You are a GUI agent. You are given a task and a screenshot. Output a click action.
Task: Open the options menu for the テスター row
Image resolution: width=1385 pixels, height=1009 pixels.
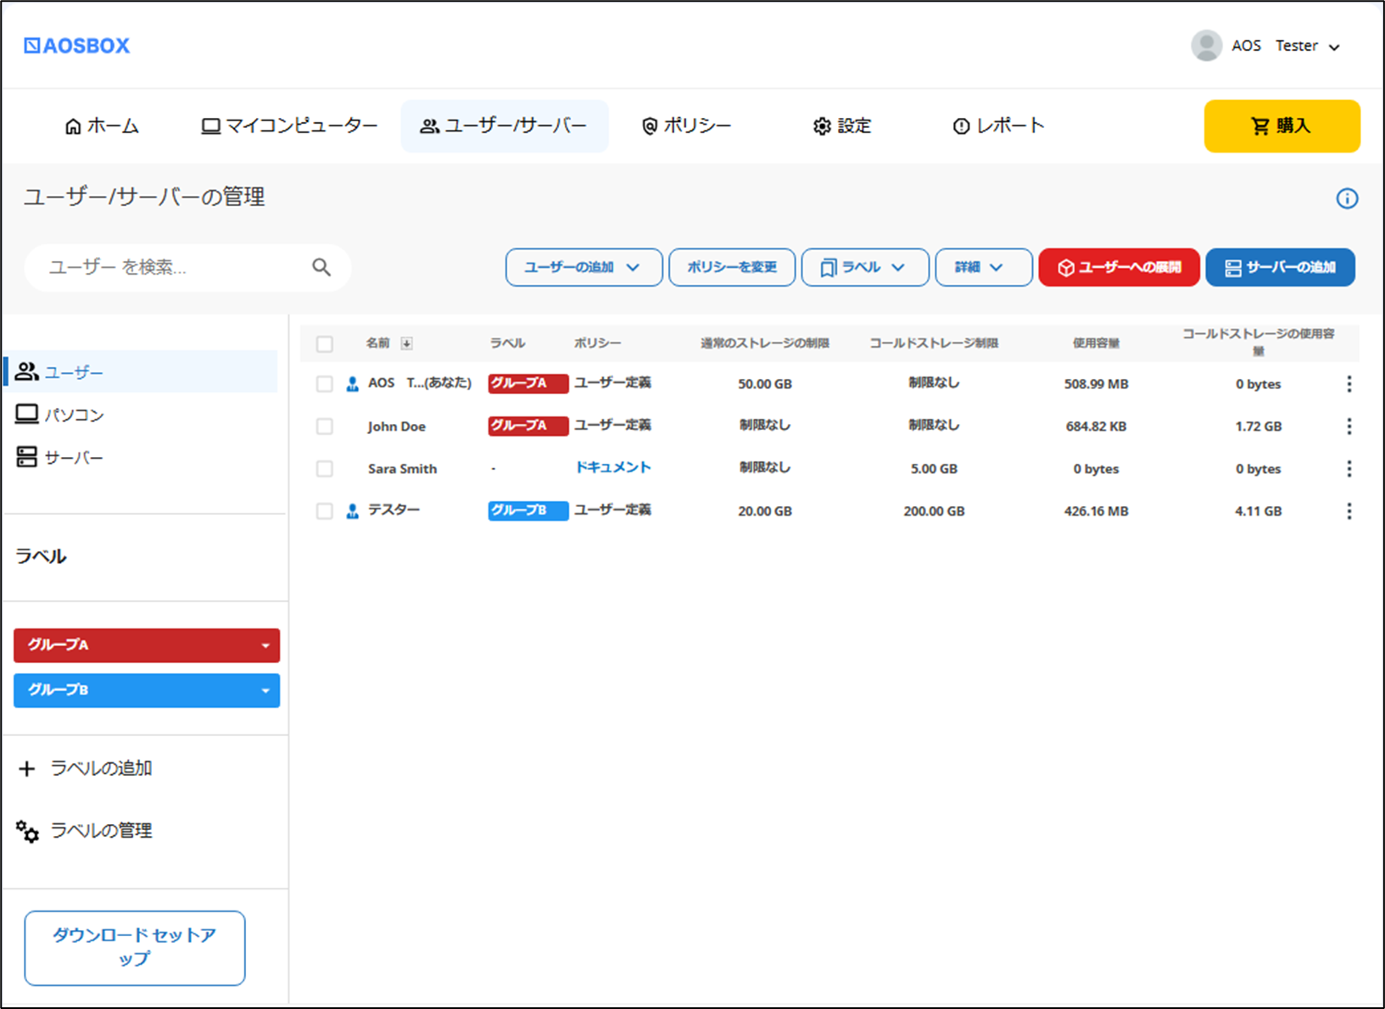[1349, 511]
